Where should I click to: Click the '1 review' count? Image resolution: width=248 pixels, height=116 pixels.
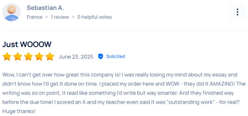click(x=60, y=17)
